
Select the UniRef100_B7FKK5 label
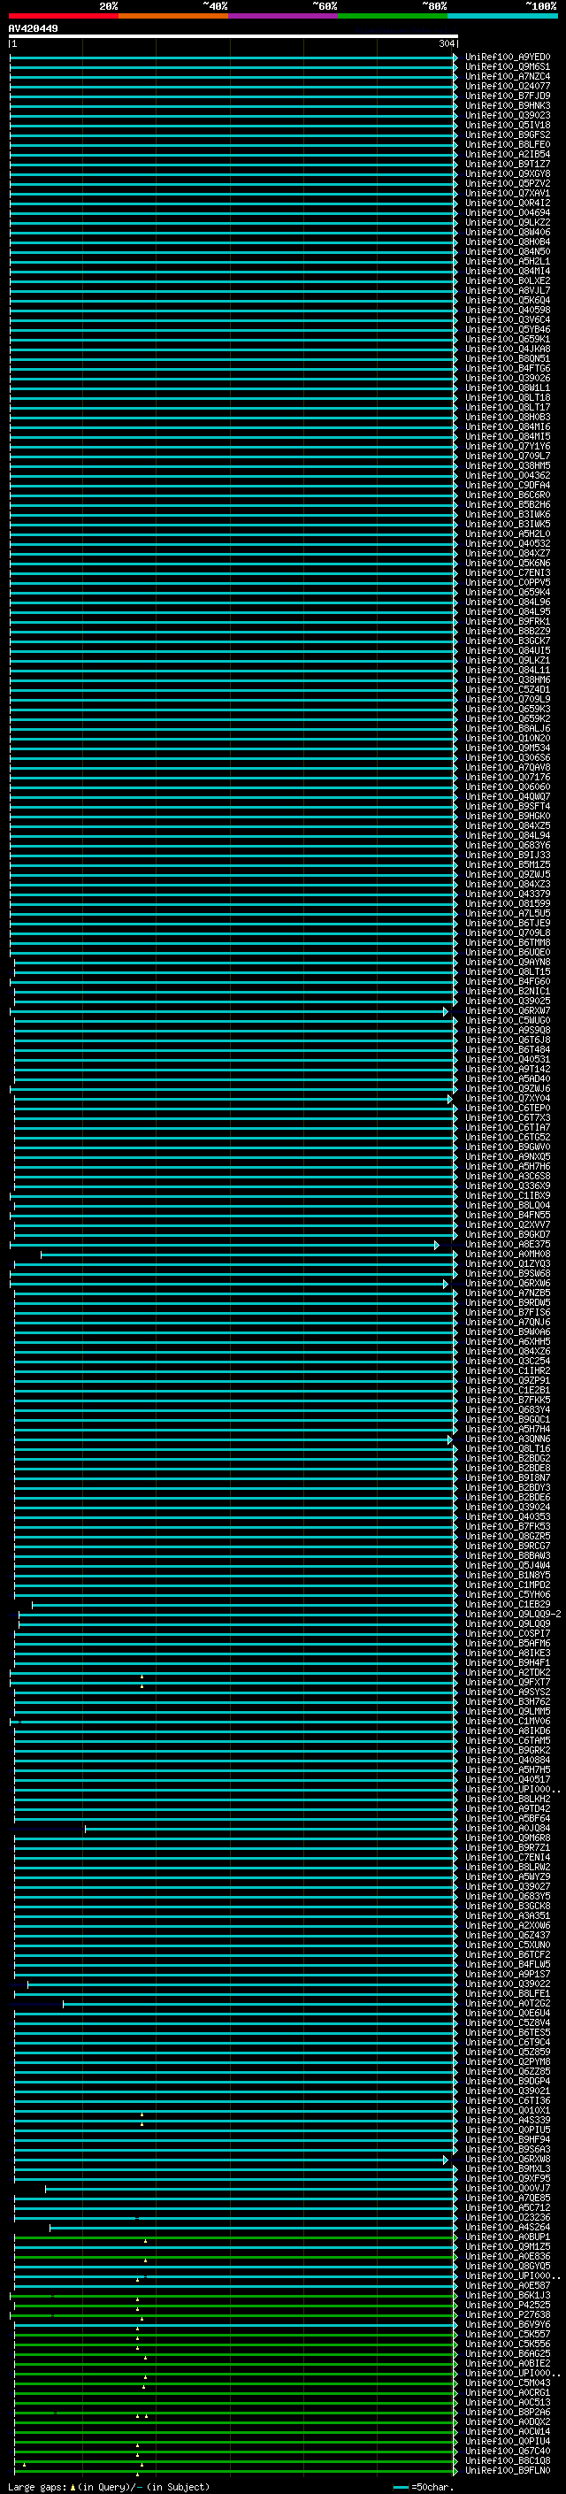click(x=507, y=1400)
